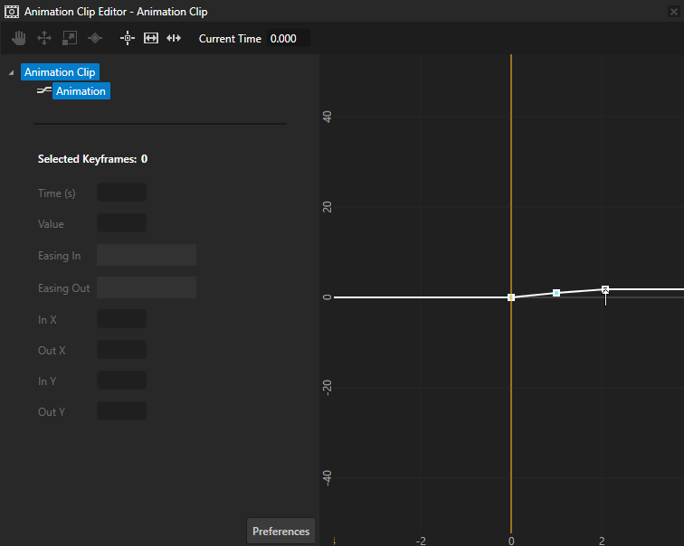The height and width of the screenshot is (546, 684).
Task: Click the center view crosshair icon
Action: pyautogui.click(x=128, y=38)
